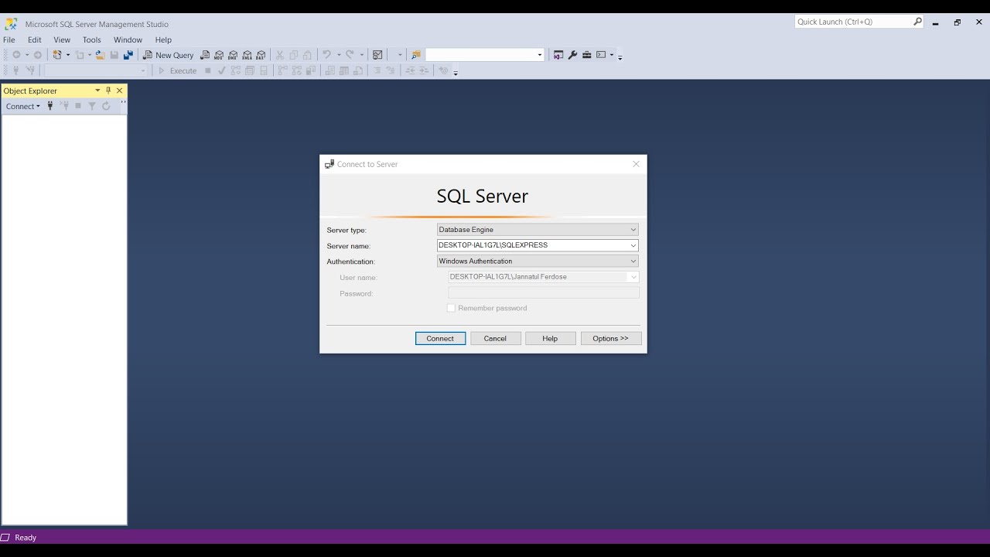The height and width of the screenshot is (557, 990).
Task: Close the Object Explorer panel
Action: (119, 91)
